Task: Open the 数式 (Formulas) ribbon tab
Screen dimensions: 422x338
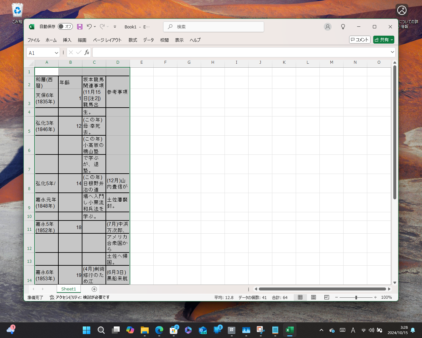Action: point(133,40)
